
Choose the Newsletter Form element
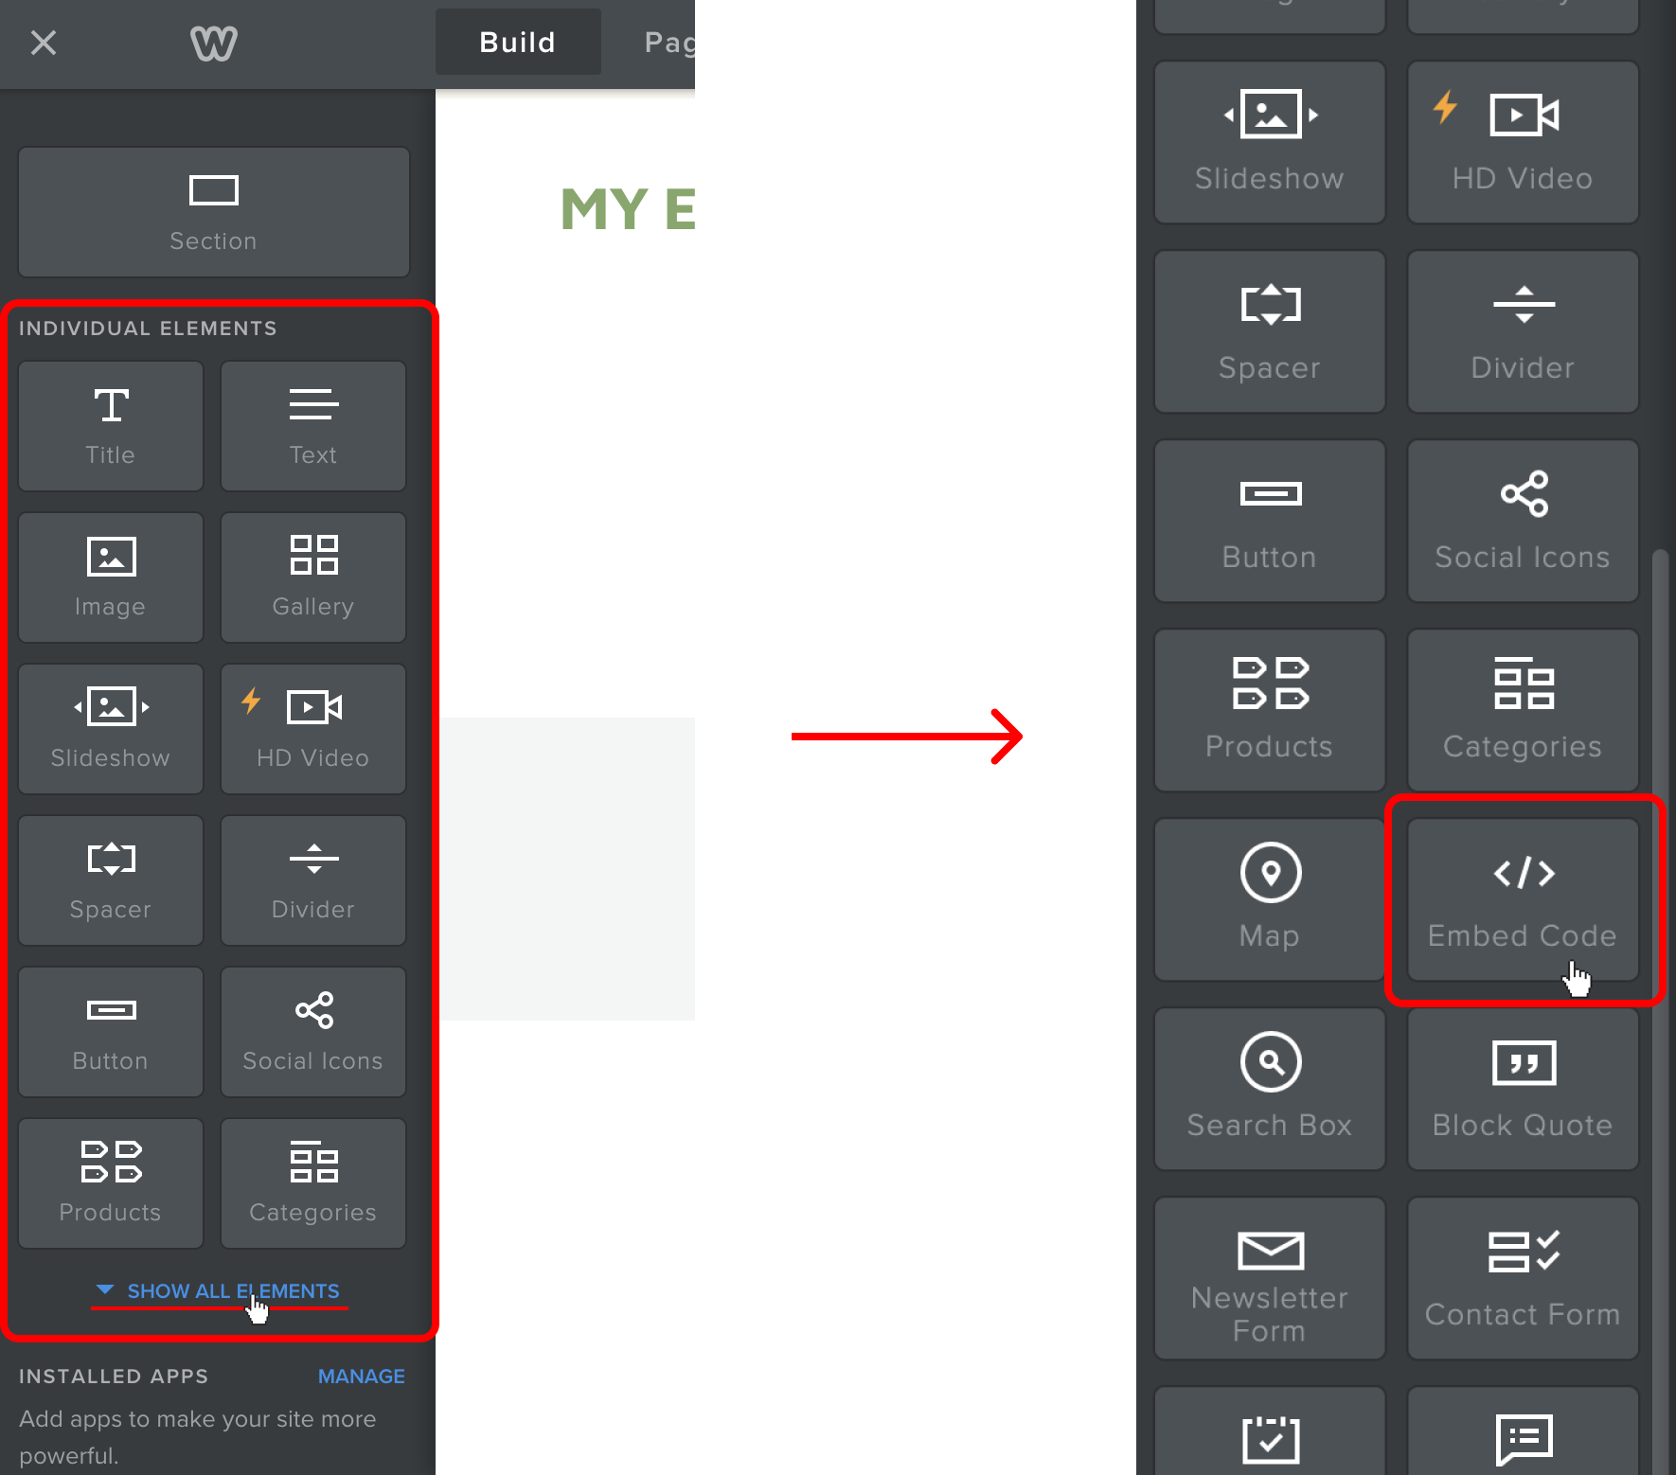[1270, 1278]
